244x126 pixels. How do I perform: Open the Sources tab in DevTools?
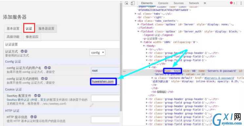[x=178, y=3]
